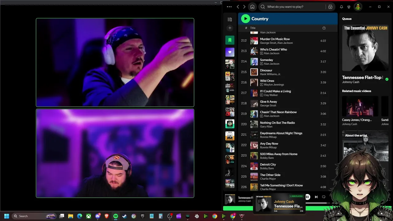Screen dimensions: 393x221
Task: Collapse Your Library sidebar
Action: pos(230,19)
